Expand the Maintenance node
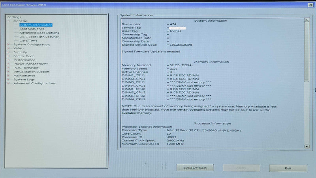 coord(8,76)
